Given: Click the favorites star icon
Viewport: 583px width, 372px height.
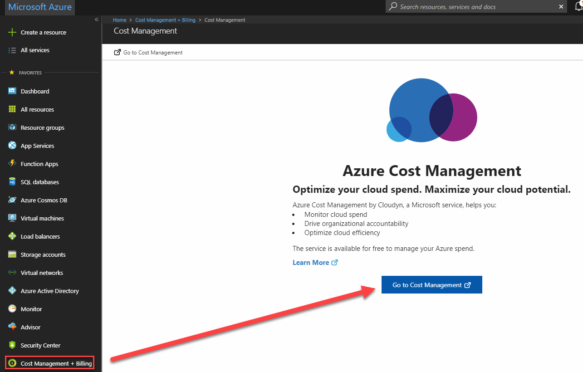Looking at the screenshot, I should pos(12,73).
